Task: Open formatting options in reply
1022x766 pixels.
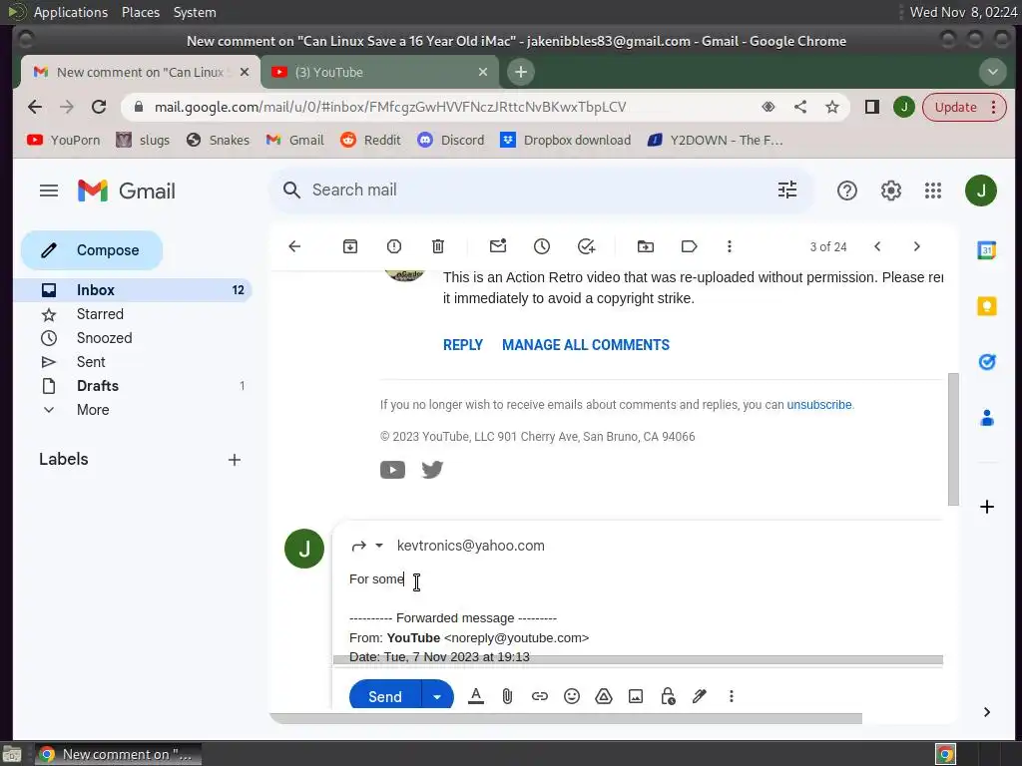Action: click(x=476, y=696)
